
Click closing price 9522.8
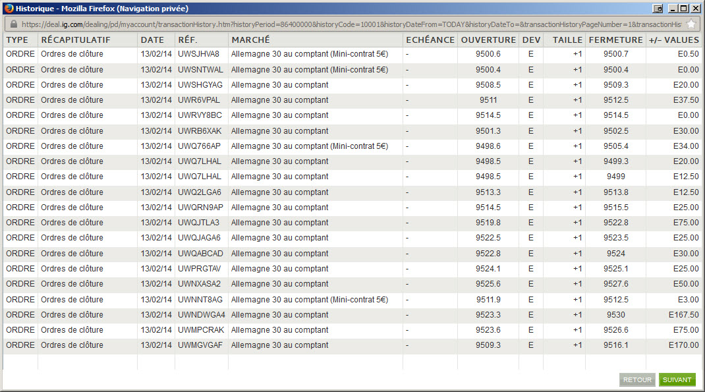[615, 223]
